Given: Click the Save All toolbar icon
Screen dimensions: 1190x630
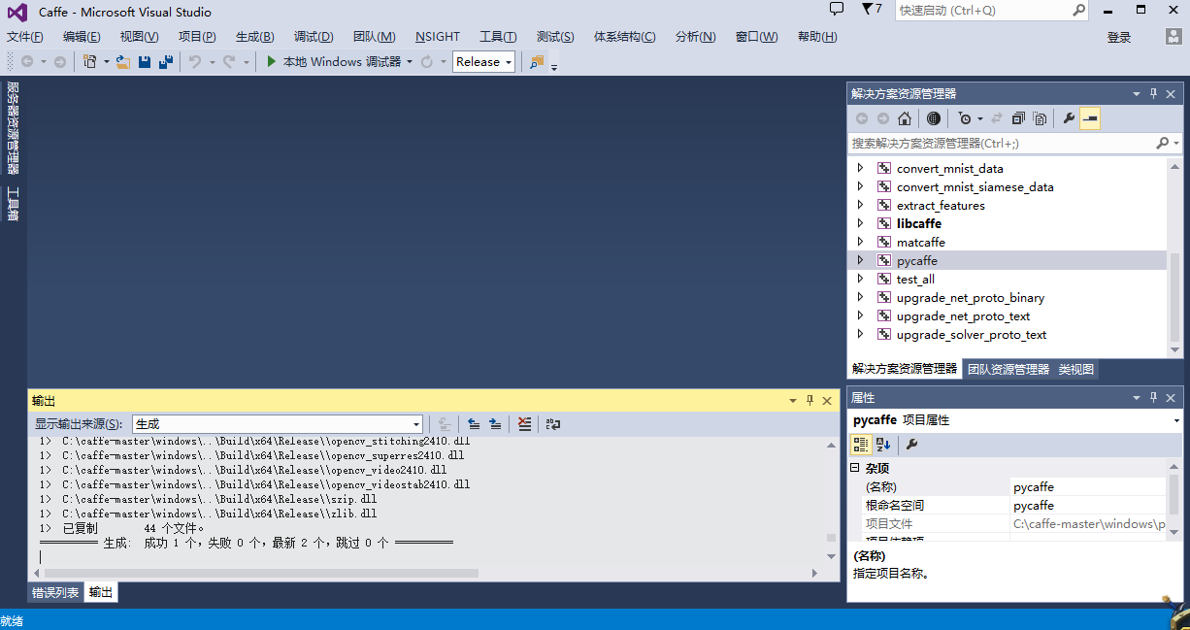Looking at the screenshot, I should [x=166, y=62].
